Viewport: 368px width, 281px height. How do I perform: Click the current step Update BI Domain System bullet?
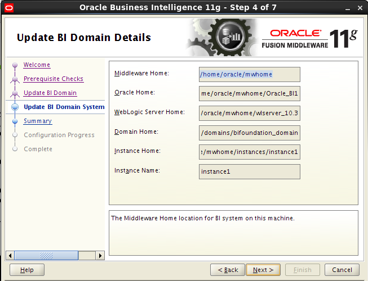coord(15,107)
